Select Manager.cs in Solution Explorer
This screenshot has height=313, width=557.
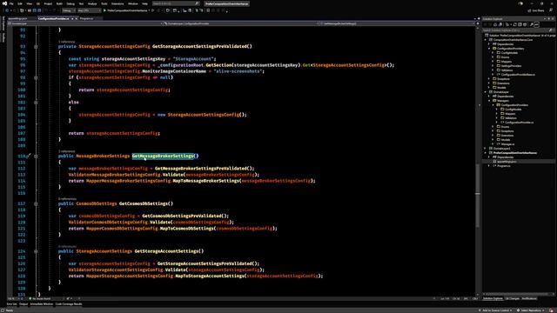tap(507, 144)
